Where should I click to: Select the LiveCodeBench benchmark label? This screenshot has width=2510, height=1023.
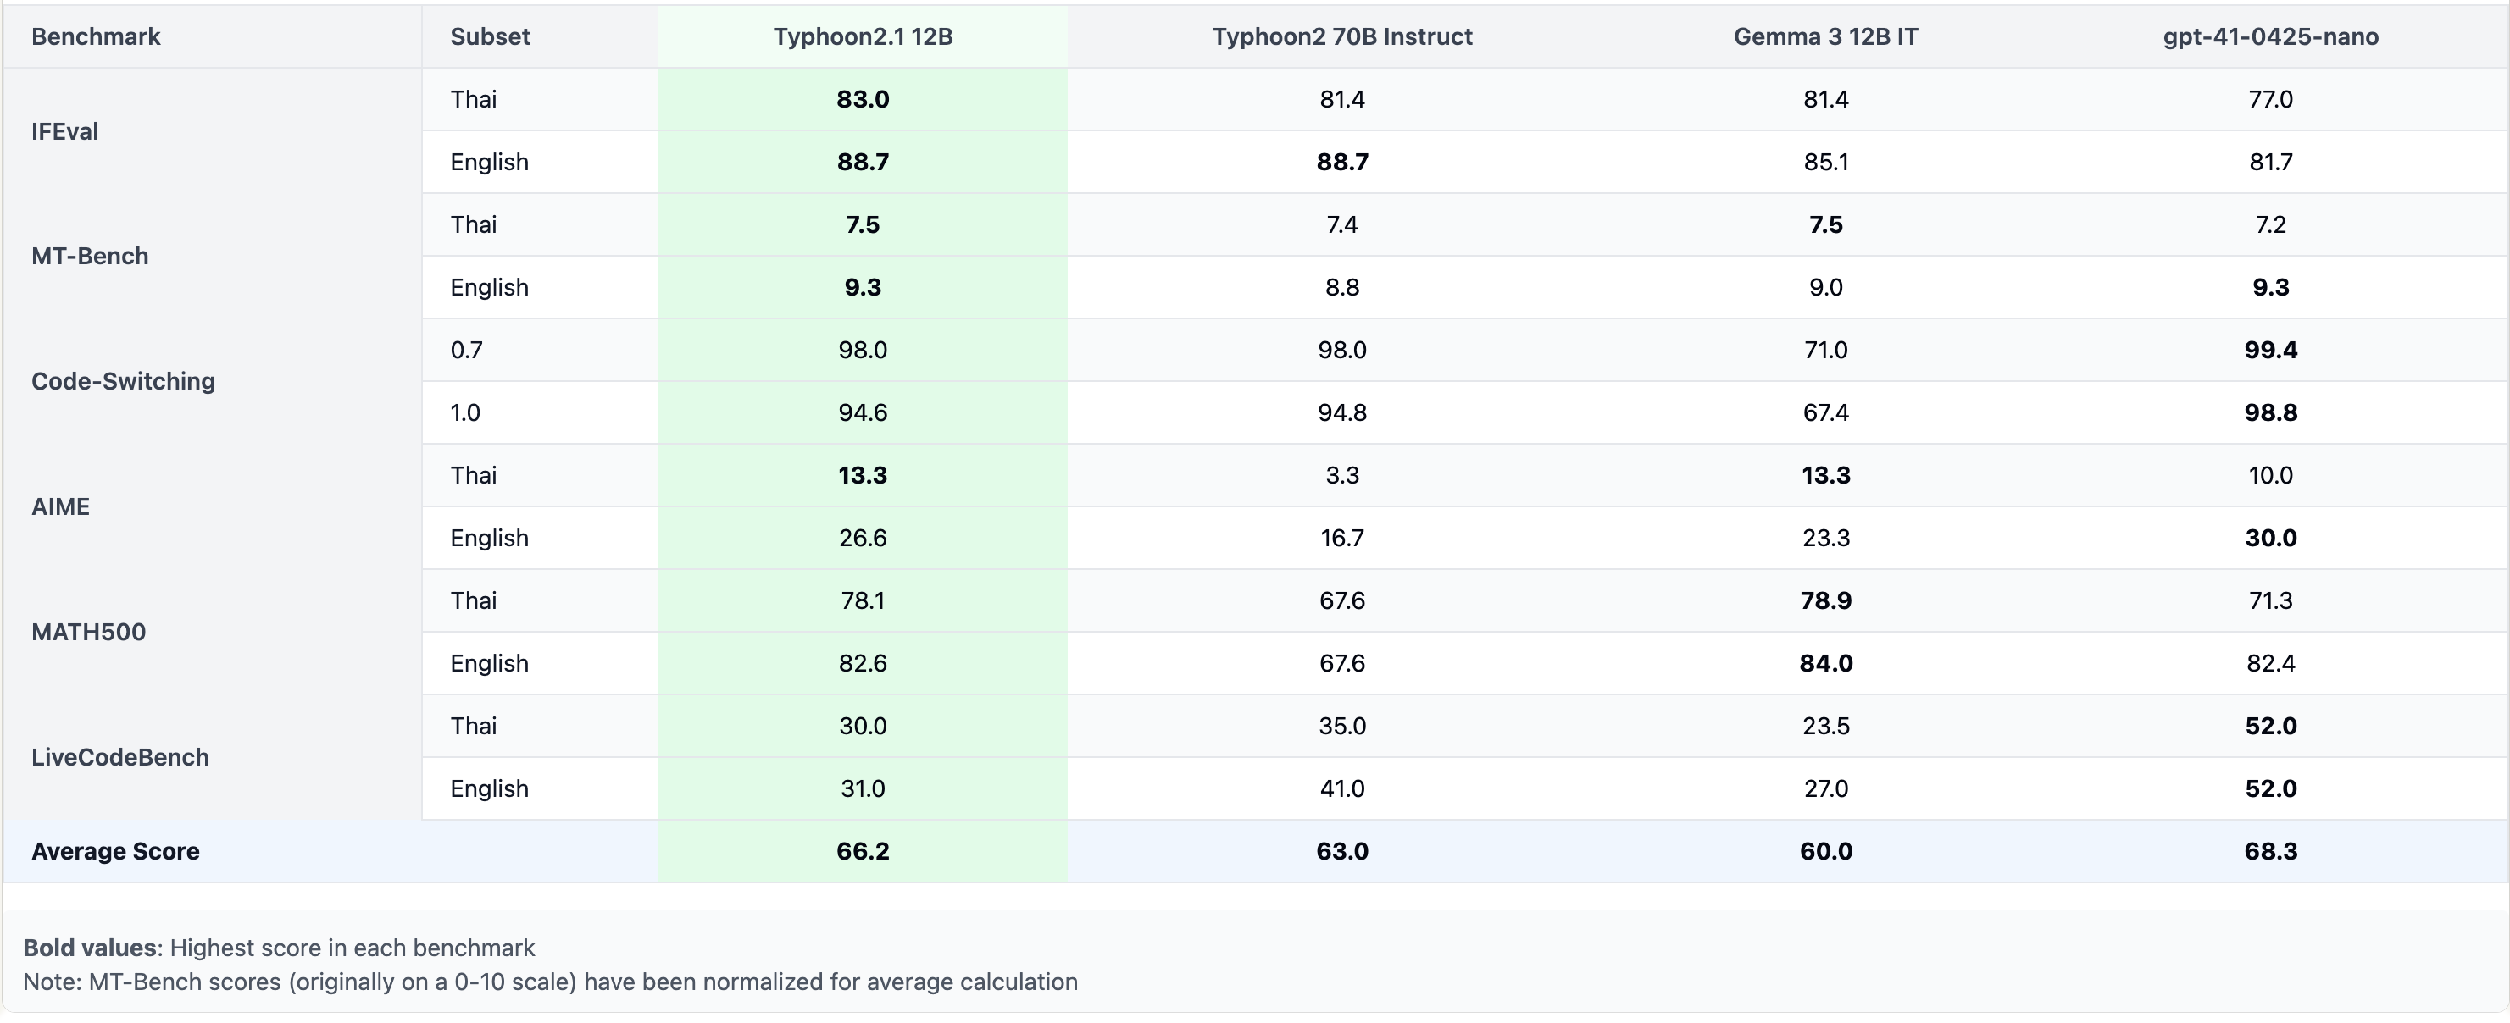119,757
